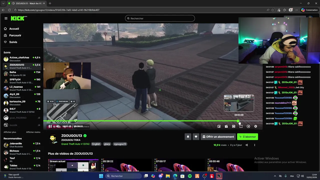Add page to favorites with star
The width and height of the screenshot is (320, 180).
[x=273, y=10]
